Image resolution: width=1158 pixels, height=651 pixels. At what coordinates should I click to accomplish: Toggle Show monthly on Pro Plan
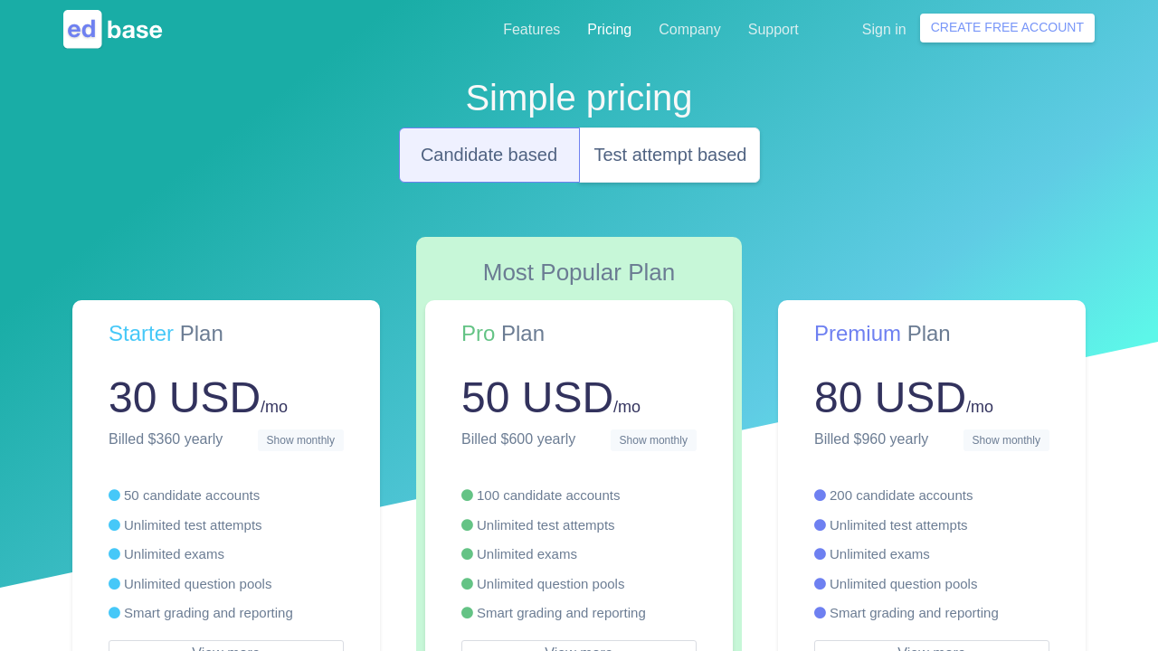653,440
